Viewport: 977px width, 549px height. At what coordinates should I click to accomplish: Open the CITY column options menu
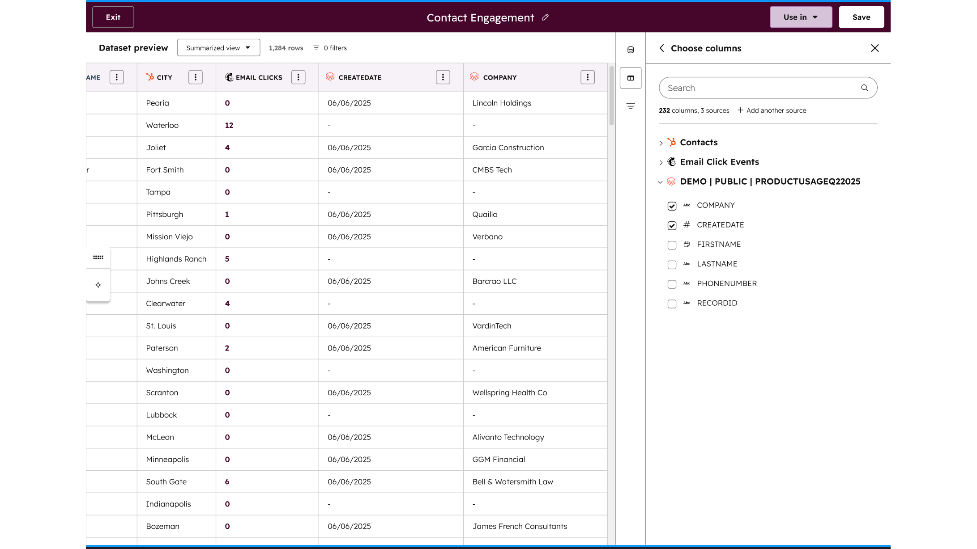click(x=195, y=77)
